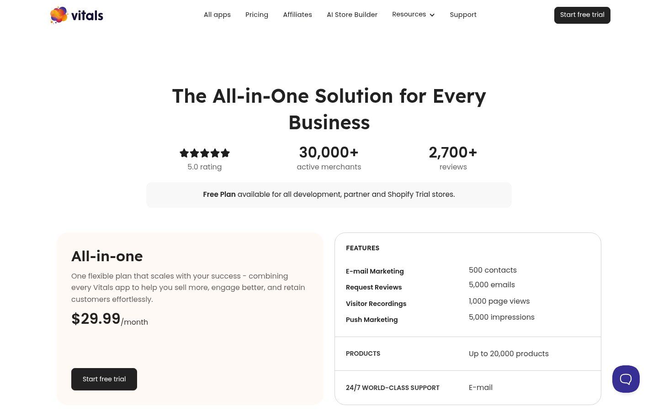
Task: Start free trial from the All-in-one plan
Action: [104, 379]
